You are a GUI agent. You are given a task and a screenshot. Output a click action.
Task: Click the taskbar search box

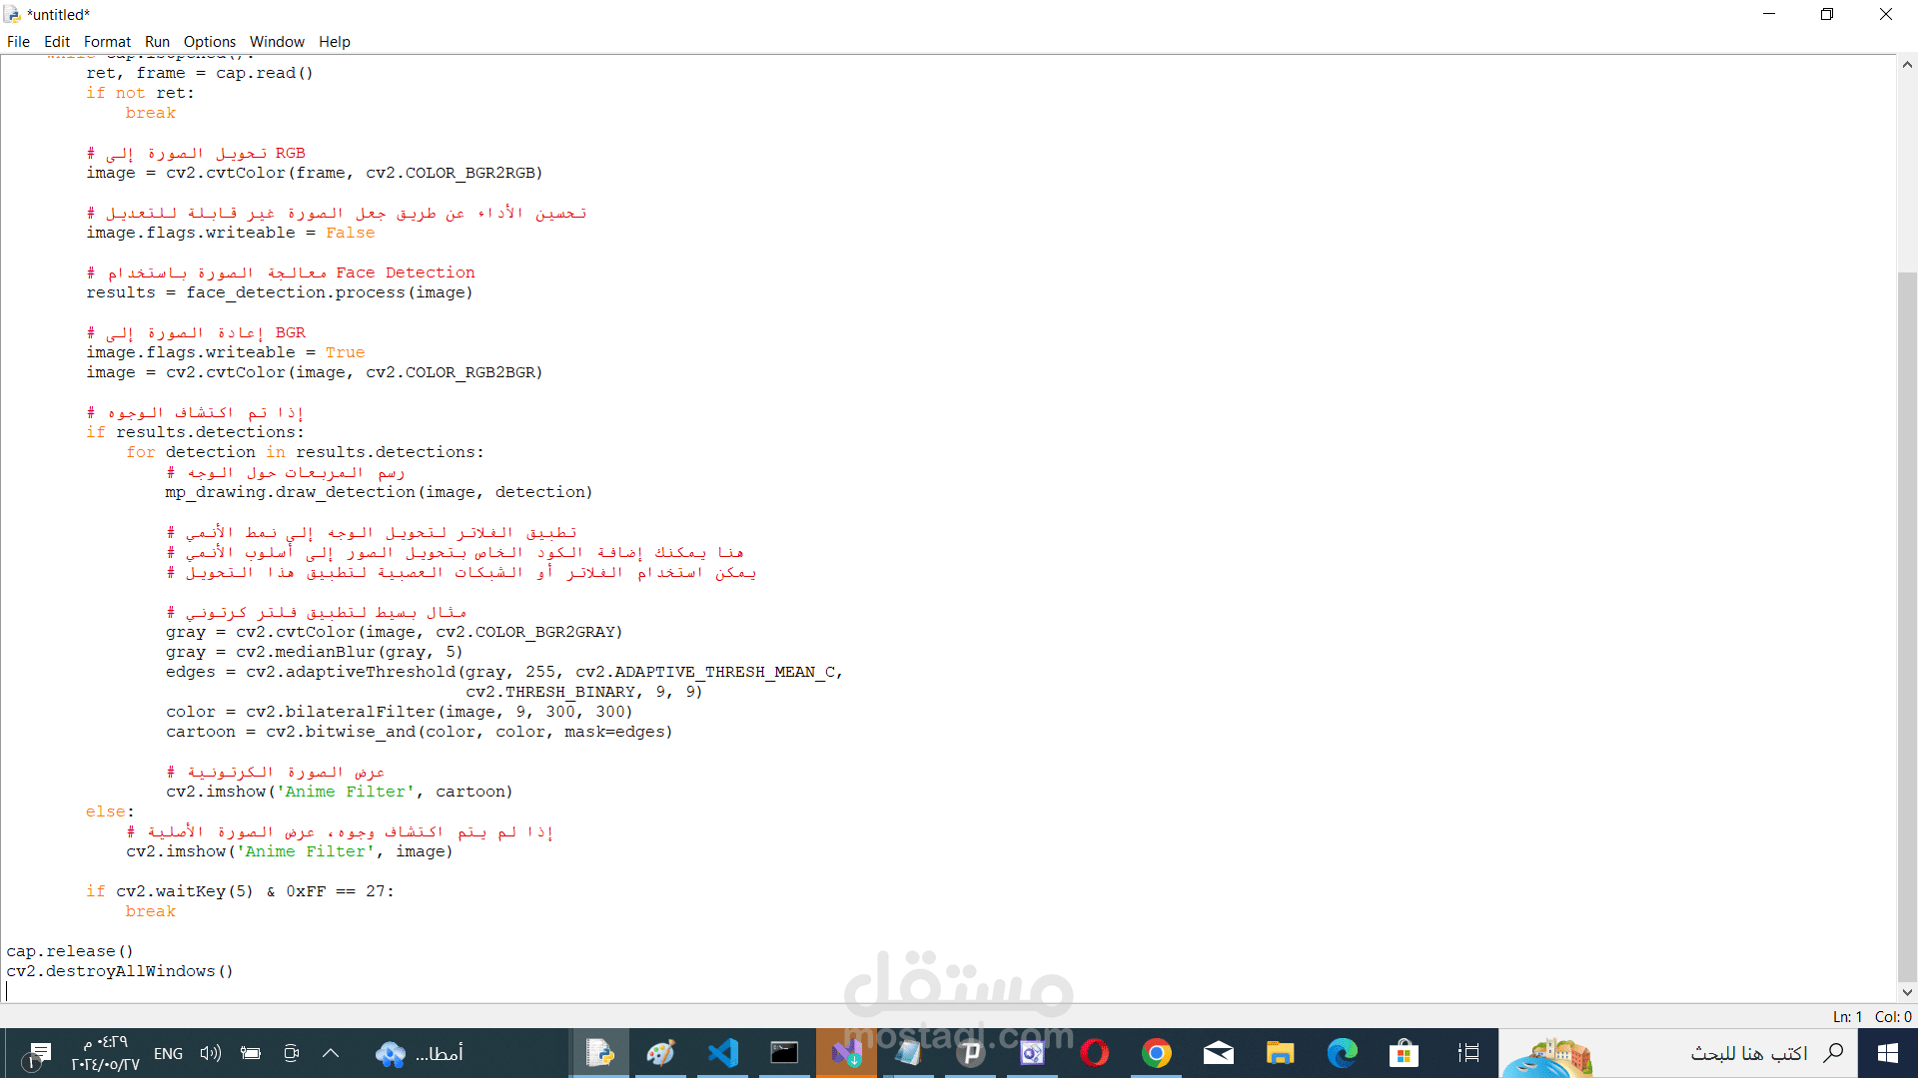tap(1678, 1053)
